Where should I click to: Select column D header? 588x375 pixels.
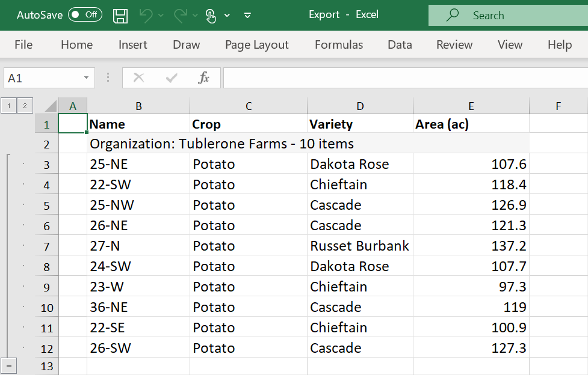pyautogui.click(x=360, y=106)
